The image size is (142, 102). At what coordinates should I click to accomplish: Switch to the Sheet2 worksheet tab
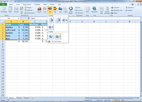19,98
